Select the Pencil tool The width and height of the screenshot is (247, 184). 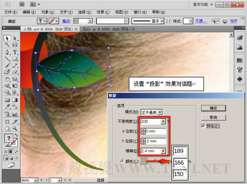[15, 65]
